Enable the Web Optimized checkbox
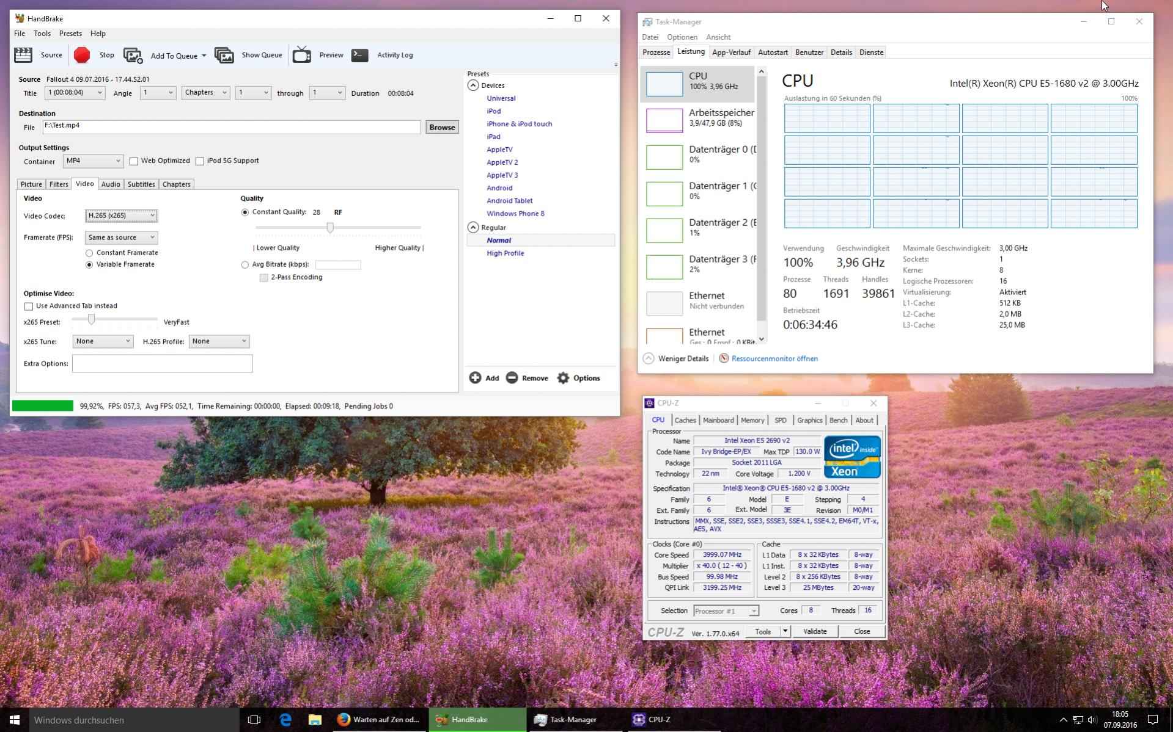 (x=133, y=161)
